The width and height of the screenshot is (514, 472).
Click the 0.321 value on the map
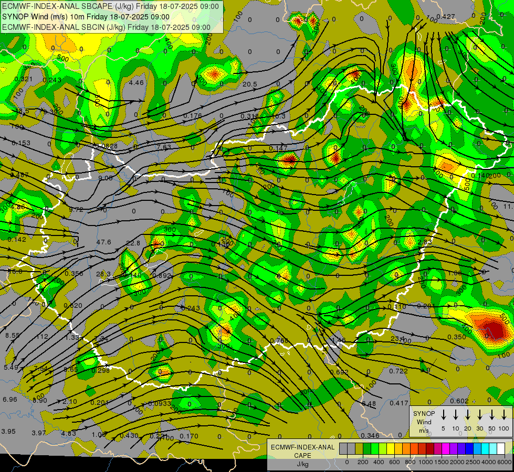(x=24, y=79)
